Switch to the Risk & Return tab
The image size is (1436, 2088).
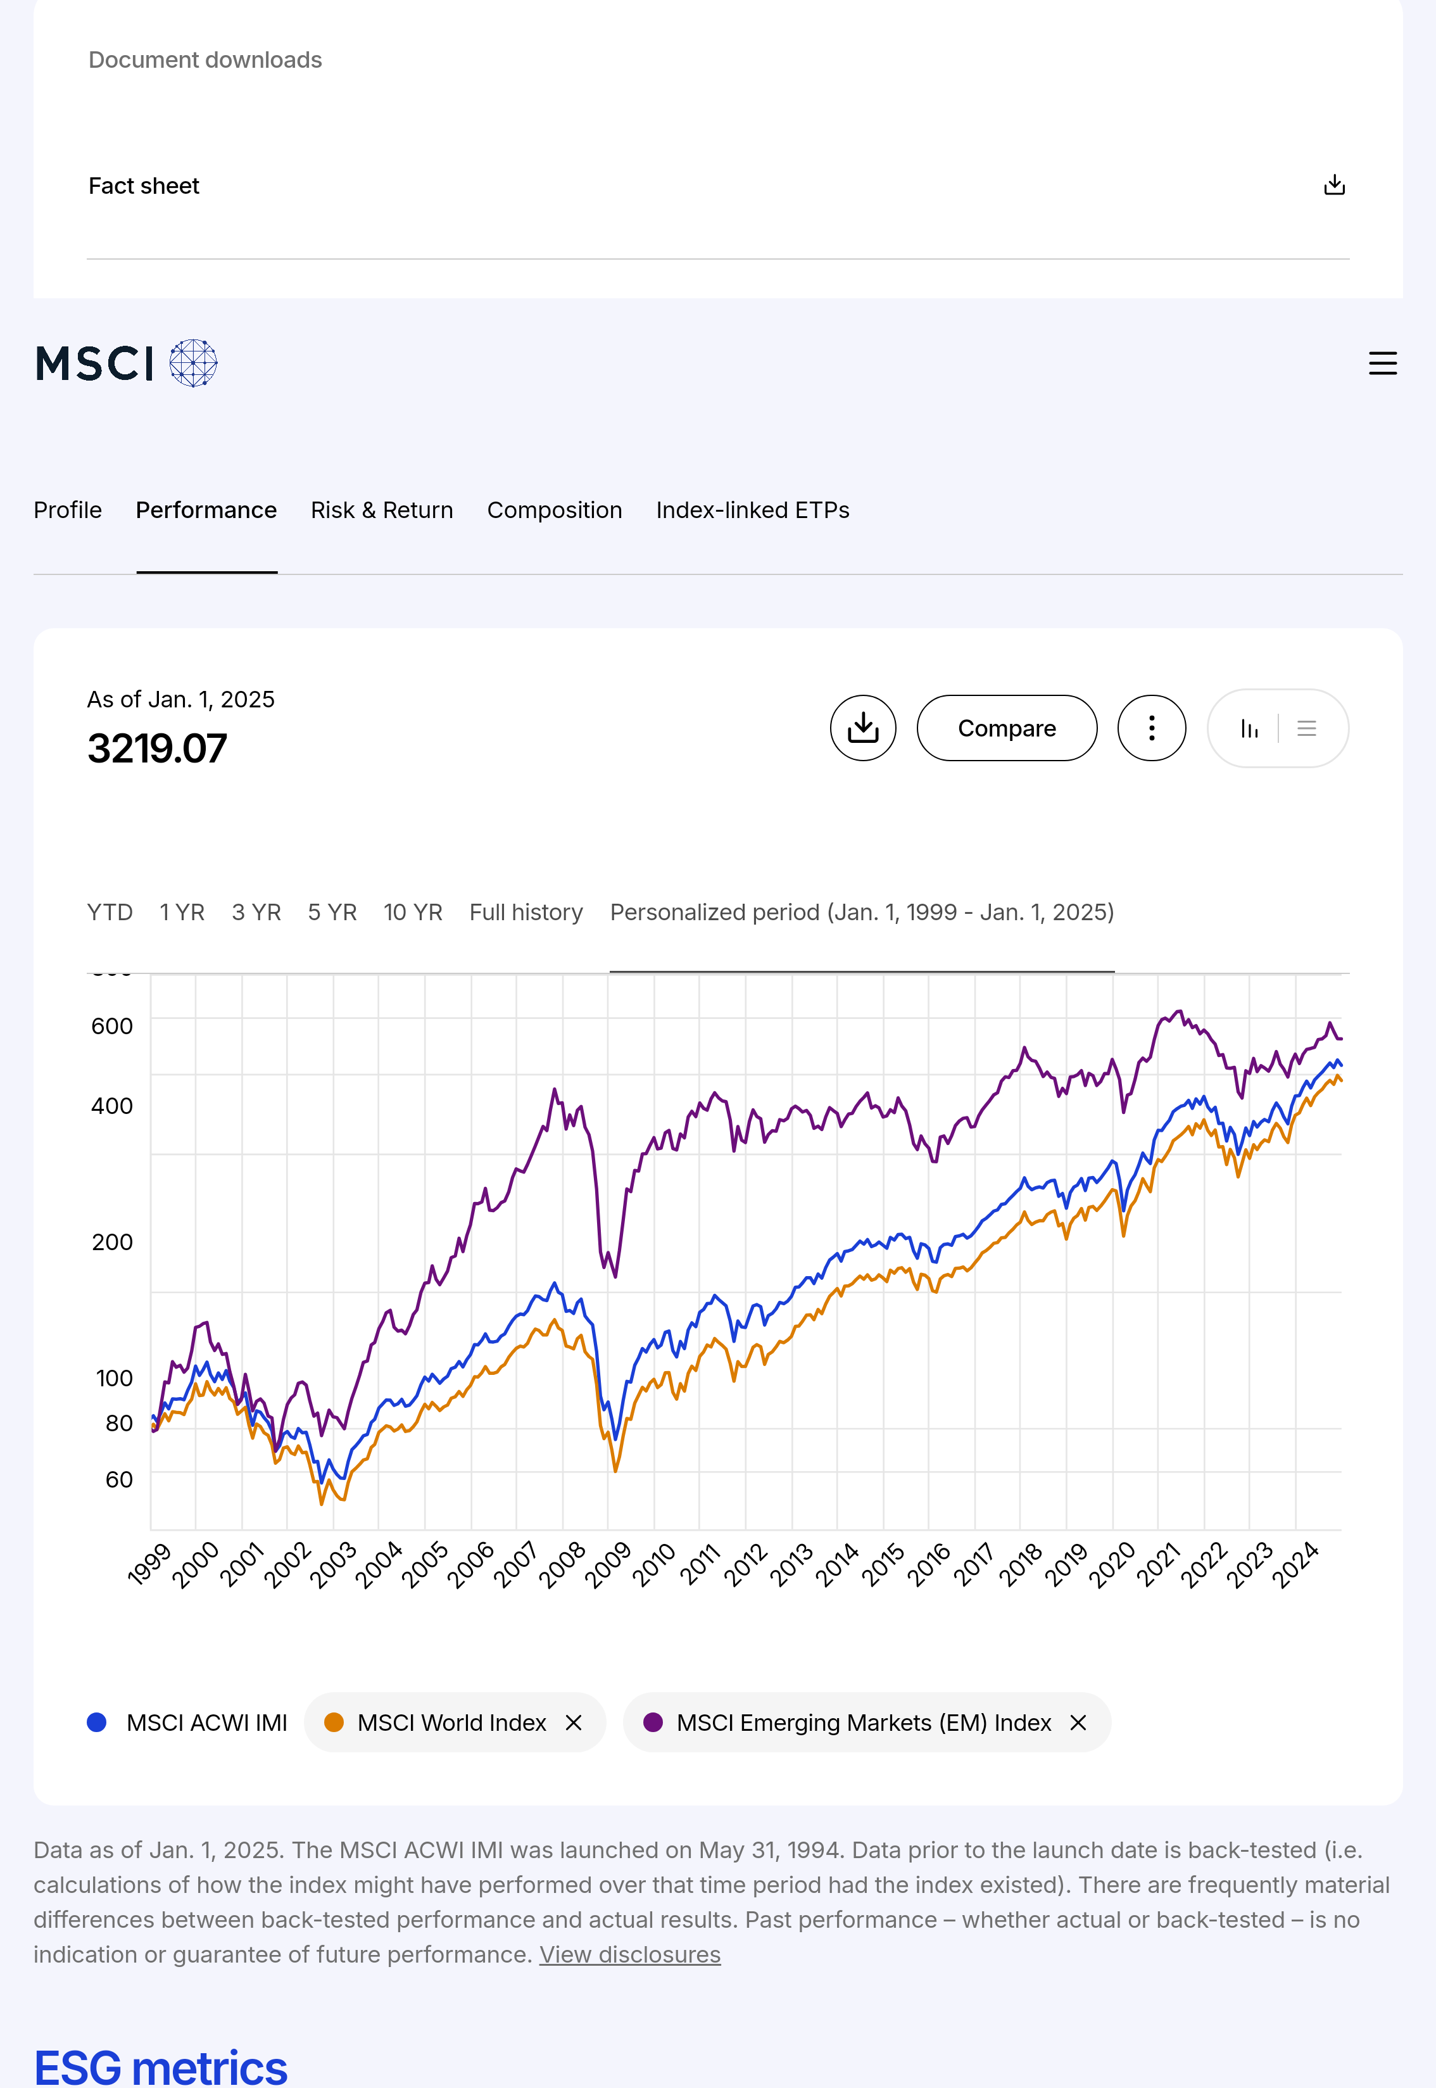click(382, 510)
